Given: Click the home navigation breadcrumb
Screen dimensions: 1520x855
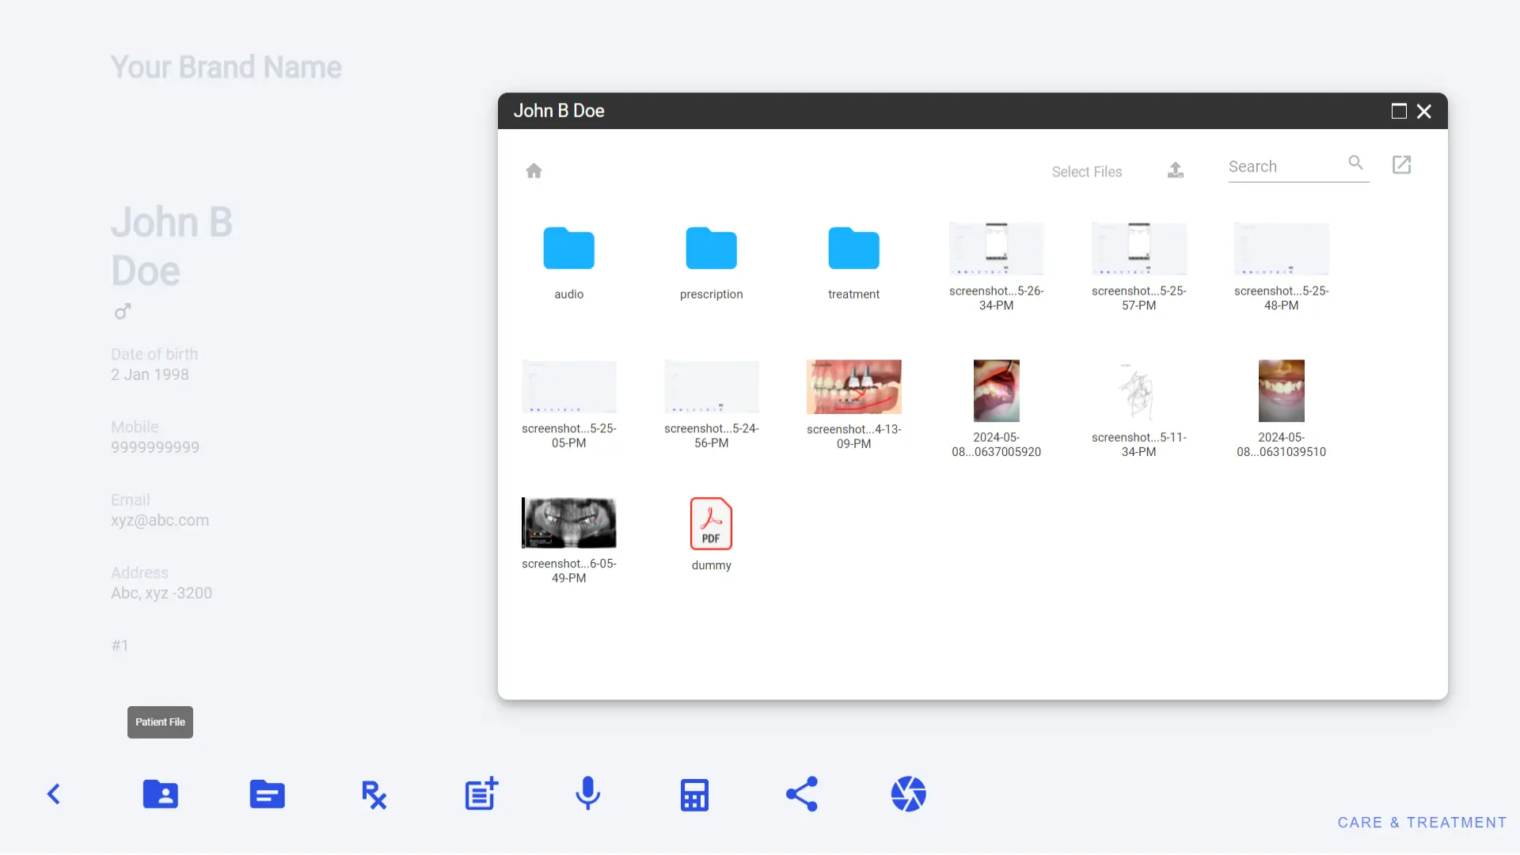Looking at the screenshot, I should (534, 170).
